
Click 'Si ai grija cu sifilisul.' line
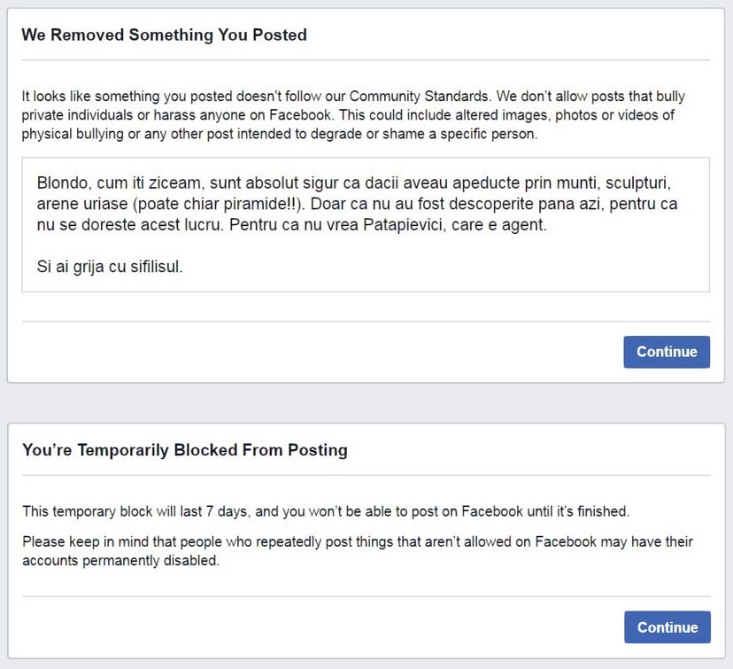point(110,266)
